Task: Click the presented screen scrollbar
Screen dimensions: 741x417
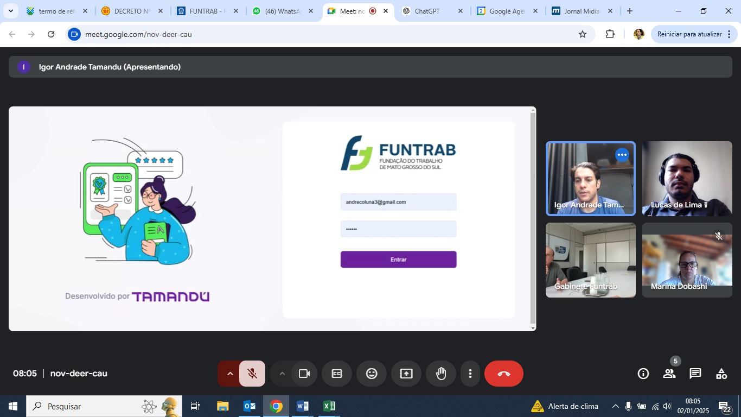Action: click(x=533, y=218)
